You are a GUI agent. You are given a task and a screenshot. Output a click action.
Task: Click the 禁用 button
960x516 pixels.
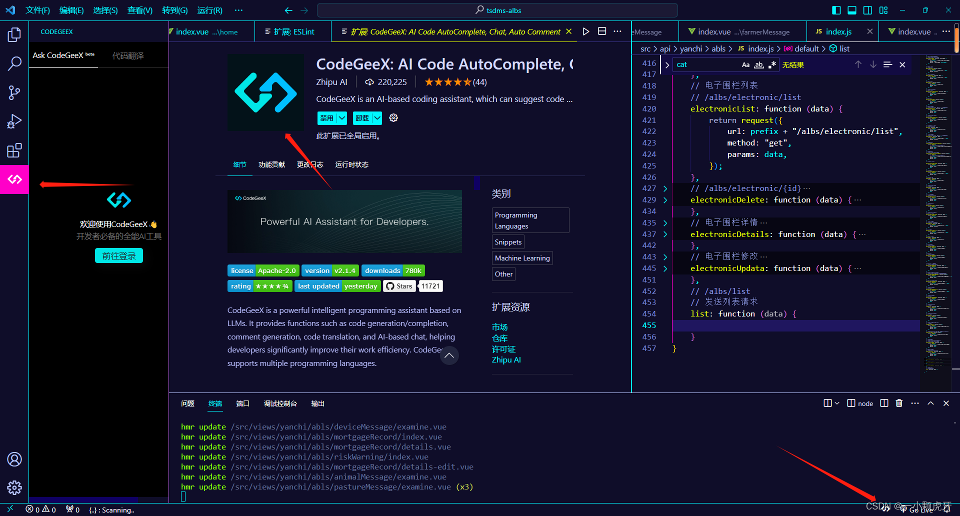327,118
